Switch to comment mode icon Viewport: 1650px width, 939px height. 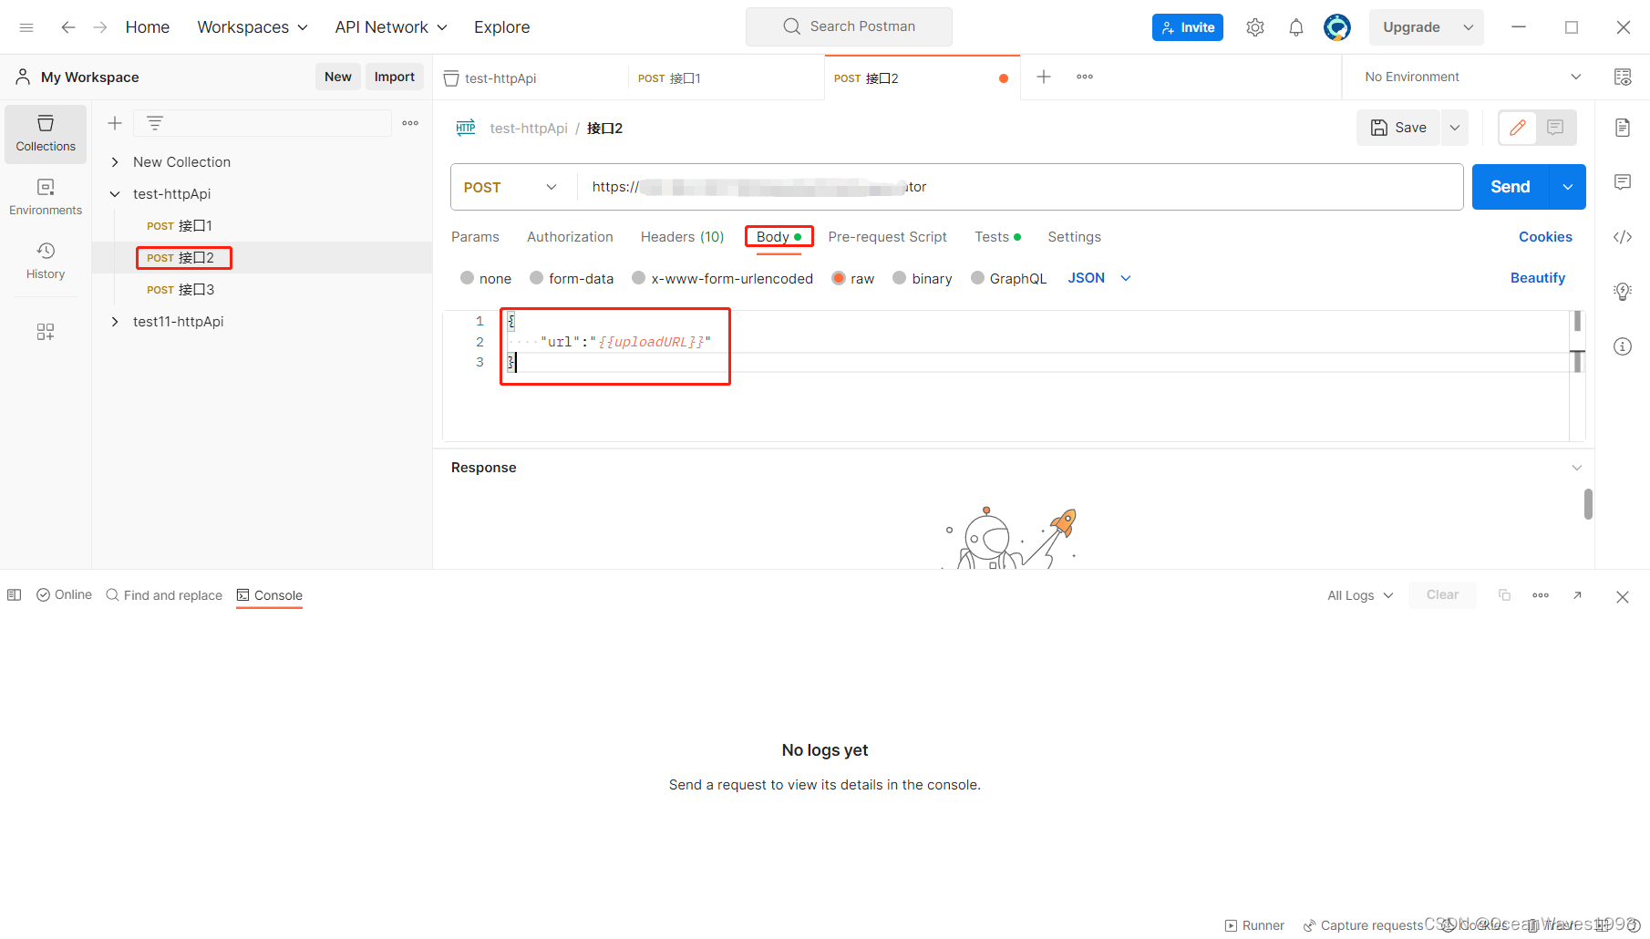coord(1555,128)
